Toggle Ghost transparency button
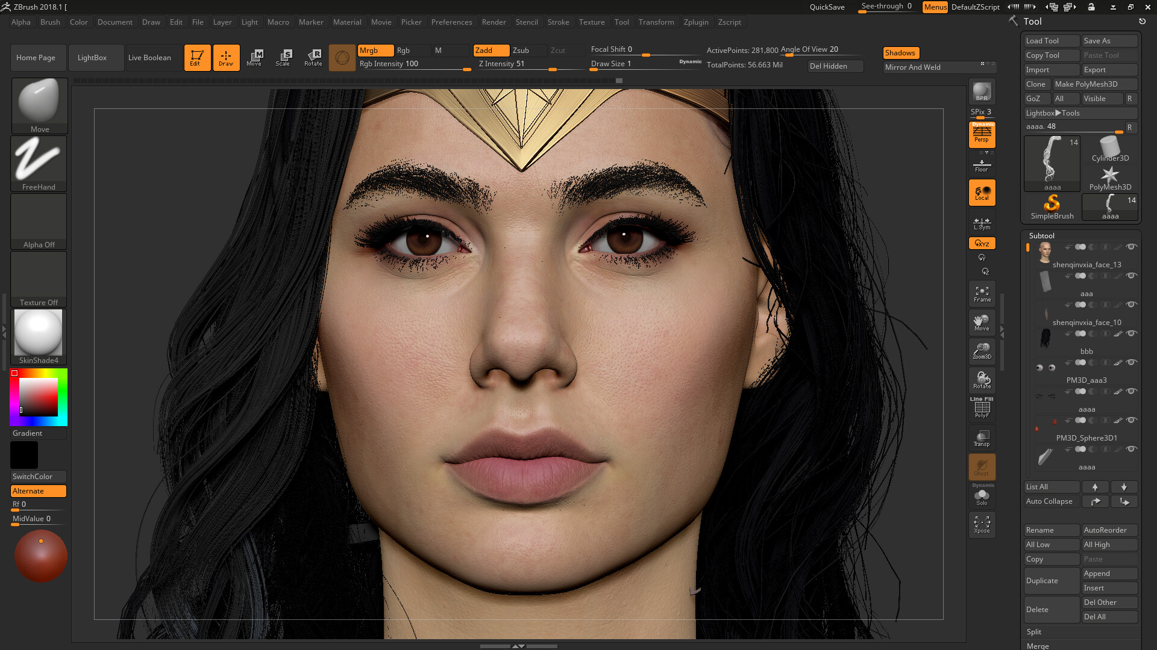This screenshot has width=1157, height=650. pyautogui.click(x=982, y=467)
